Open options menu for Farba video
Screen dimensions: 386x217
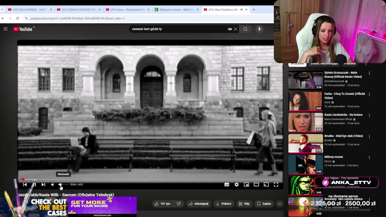pyautogui.click(x=369, y=94)
